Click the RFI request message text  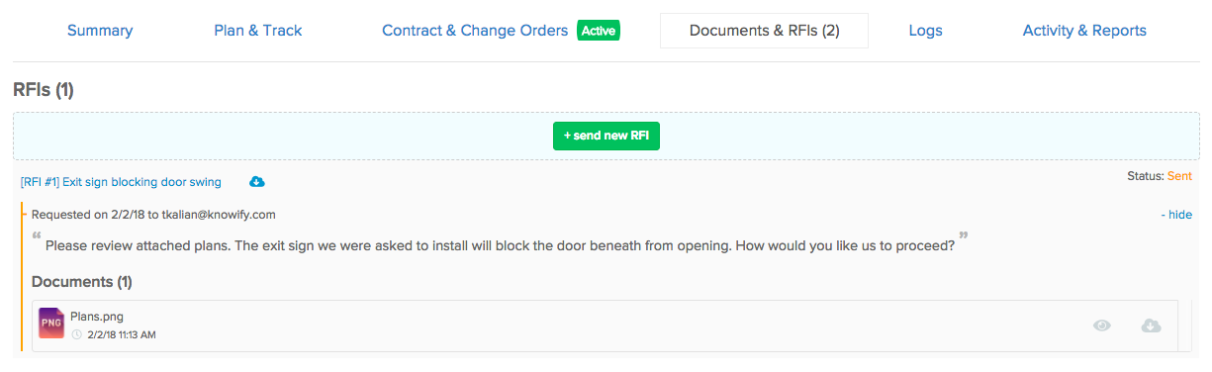coord(500,245)
